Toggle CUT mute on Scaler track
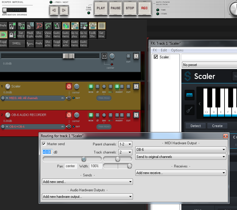The width and height of the screenshot is (237, 210). [x=128, y=86]
